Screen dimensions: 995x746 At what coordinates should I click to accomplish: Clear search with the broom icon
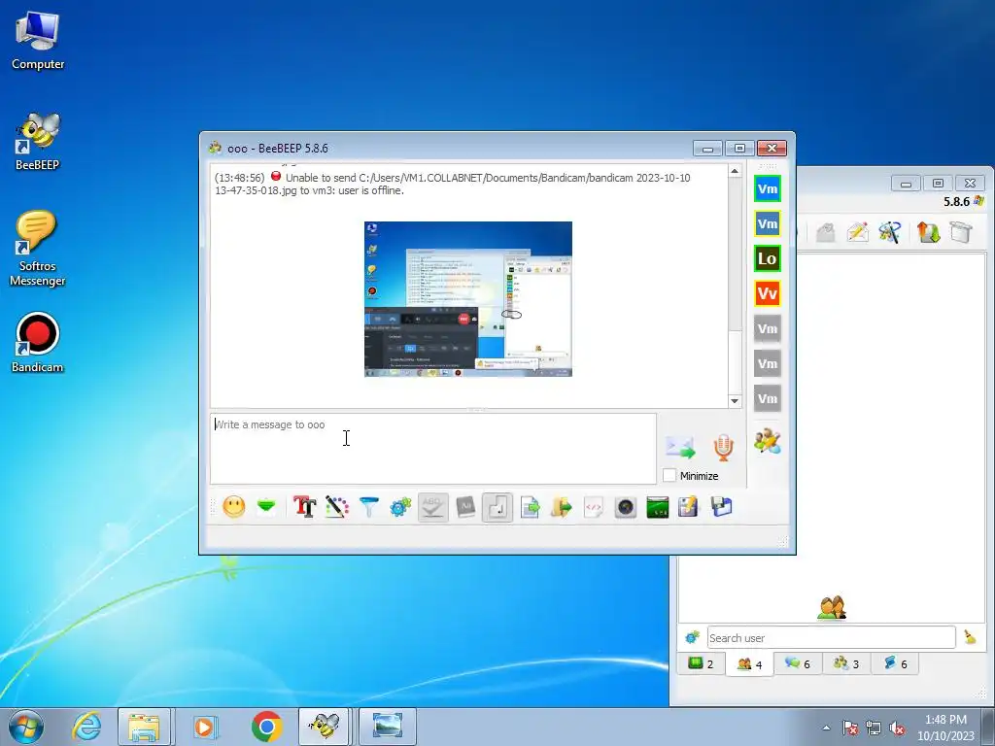click(x=971, y=637)
